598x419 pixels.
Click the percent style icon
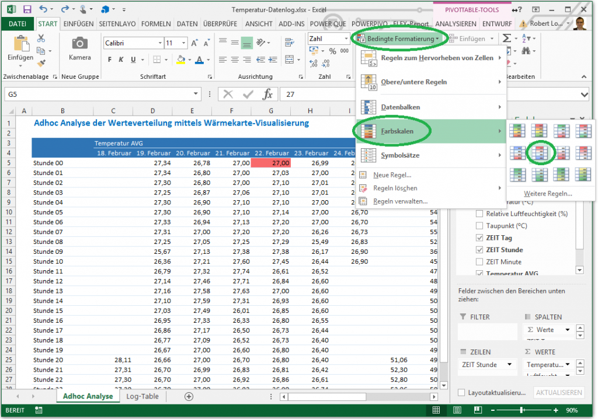332,51
